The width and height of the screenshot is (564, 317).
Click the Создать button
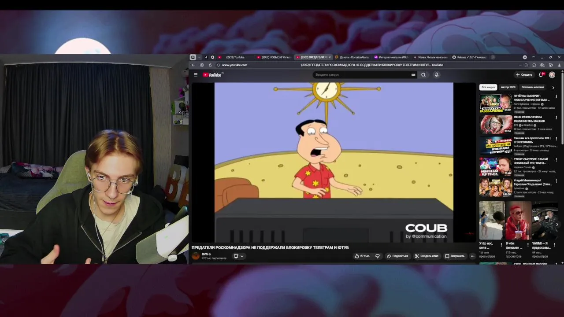point(524,75)
